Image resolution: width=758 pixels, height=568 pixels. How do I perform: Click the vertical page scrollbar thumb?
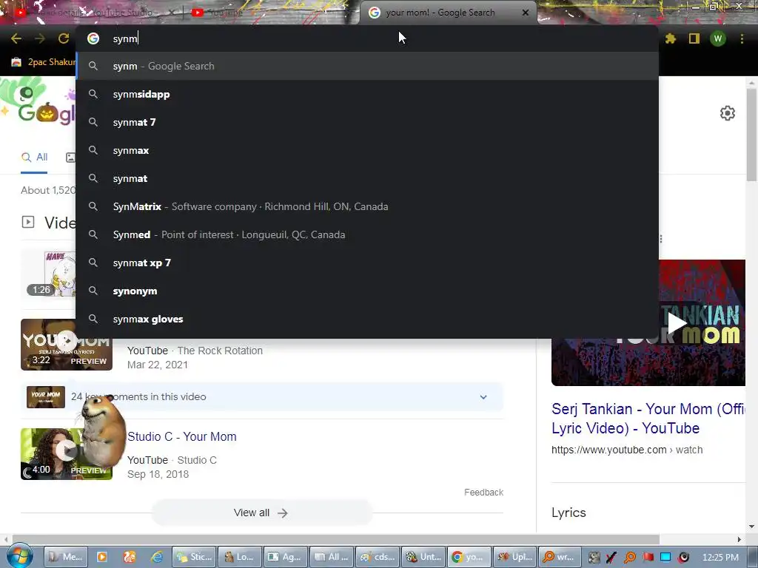pos(751,135)
